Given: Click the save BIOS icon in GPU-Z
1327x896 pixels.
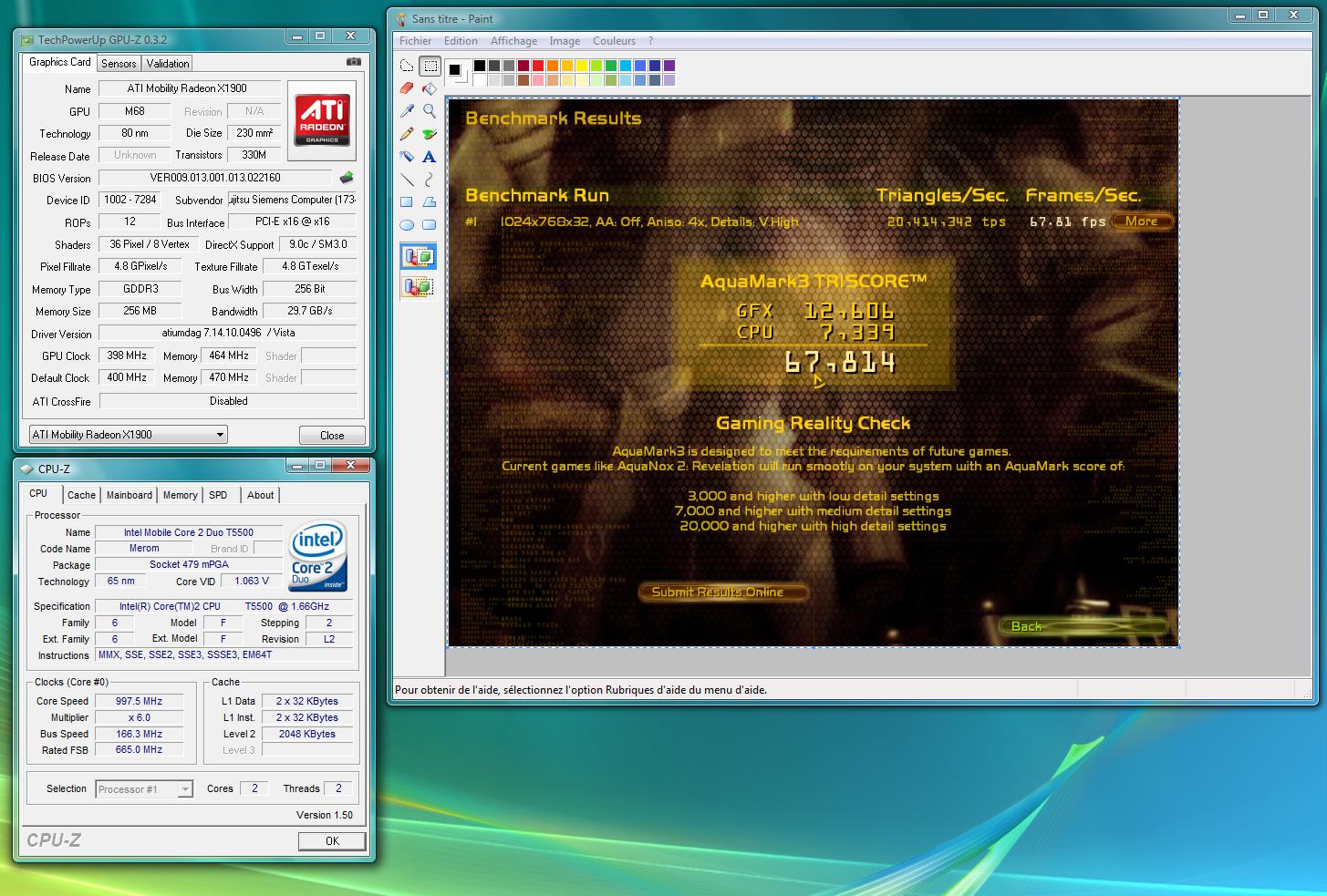Looking at the screenshot, I should click(347, 178).
